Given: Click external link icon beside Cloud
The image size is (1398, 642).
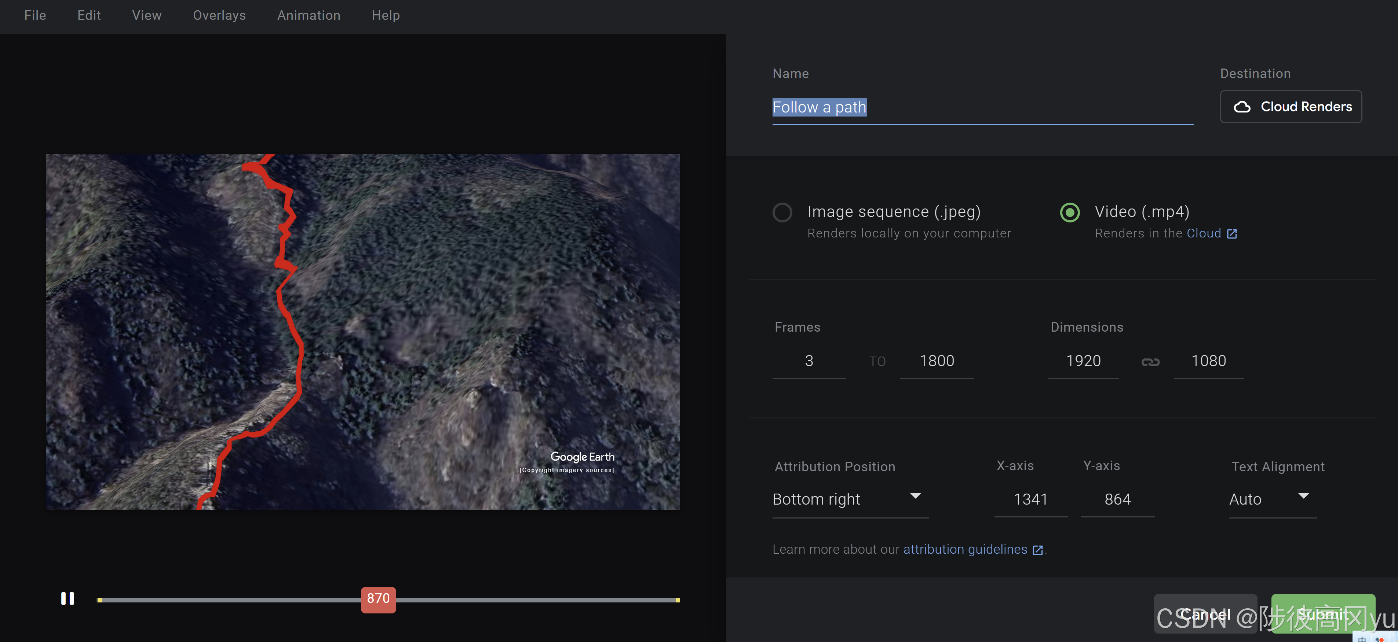Looking at the screenshot, I should pos(1232,234).
